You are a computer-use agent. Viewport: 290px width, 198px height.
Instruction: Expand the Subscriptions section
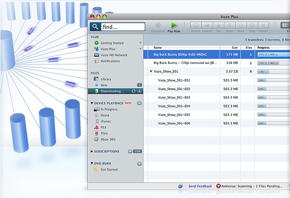pyautogui.click(x=91, y=152)
